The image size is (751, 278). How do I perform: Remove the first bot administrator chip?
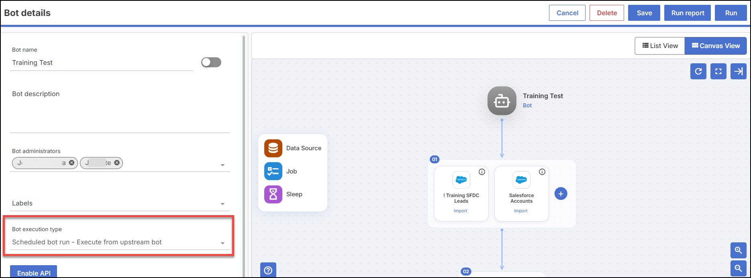[x=71, y=163]
